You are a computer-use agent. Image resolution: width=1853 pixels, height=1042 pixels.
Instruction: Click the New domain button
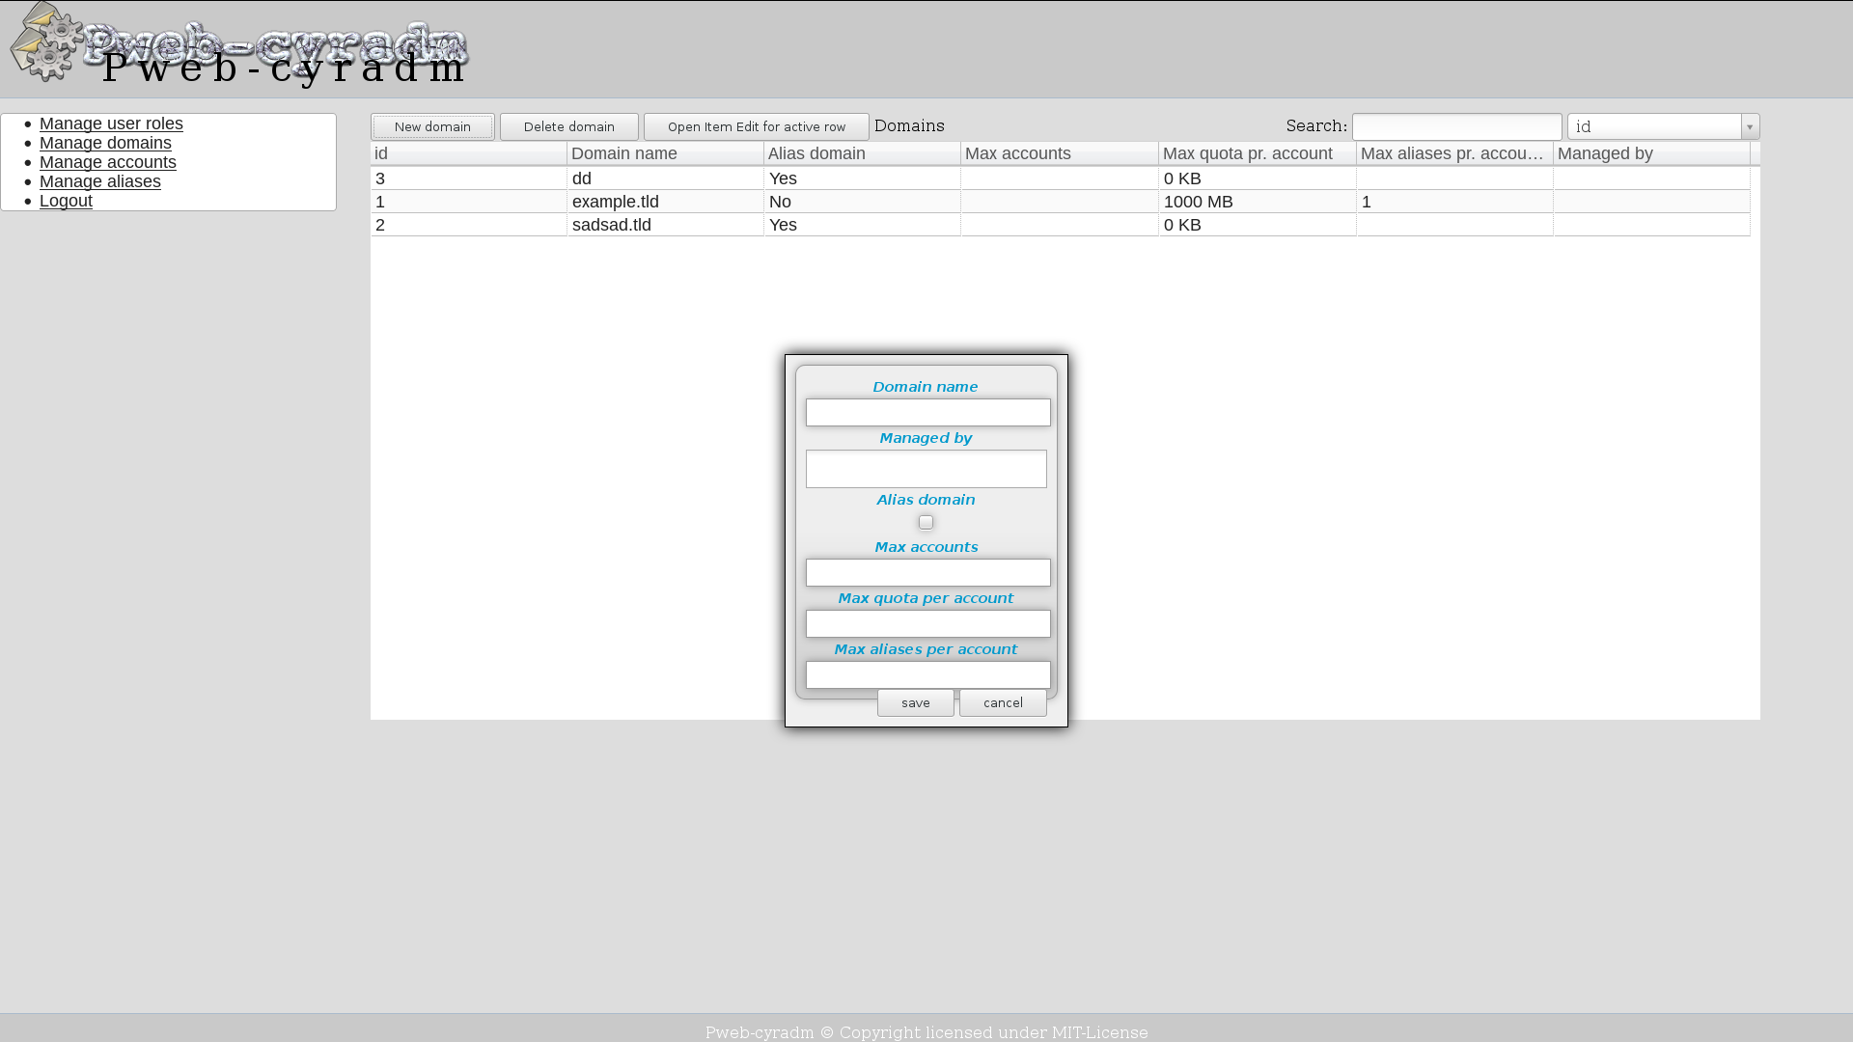(431, 126)
